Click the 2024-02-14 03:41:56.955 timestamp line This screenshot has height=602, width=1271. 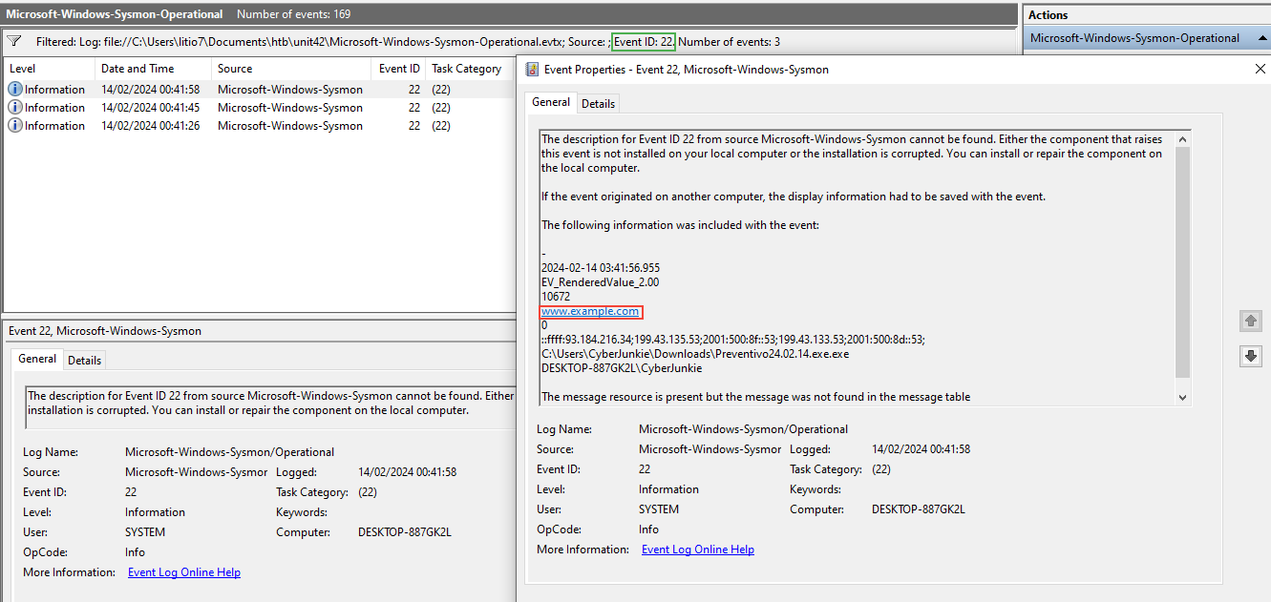pyautogui.click(x=601, y=268)
